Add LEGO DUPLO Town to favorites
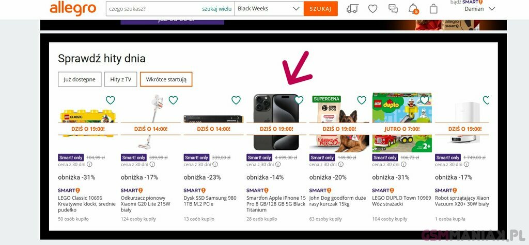The image size is (529, 245). click(425, 100)
